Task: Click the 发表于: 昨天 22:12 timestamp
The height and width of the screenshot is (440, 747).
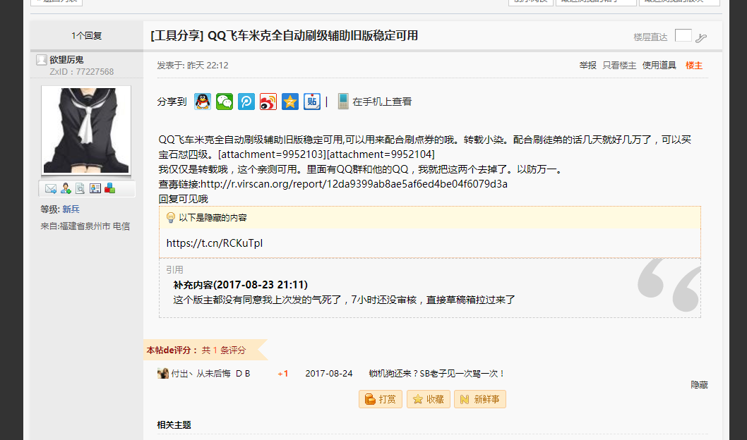Action: click(x=193, y=66)
